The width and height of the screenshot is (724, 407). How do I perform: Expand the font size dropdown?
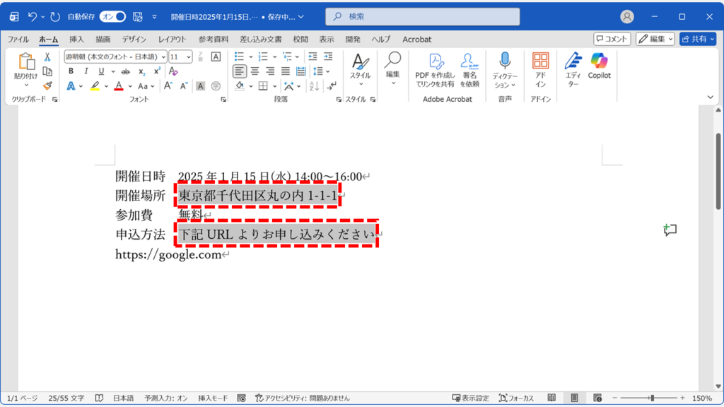pos(188,57)
